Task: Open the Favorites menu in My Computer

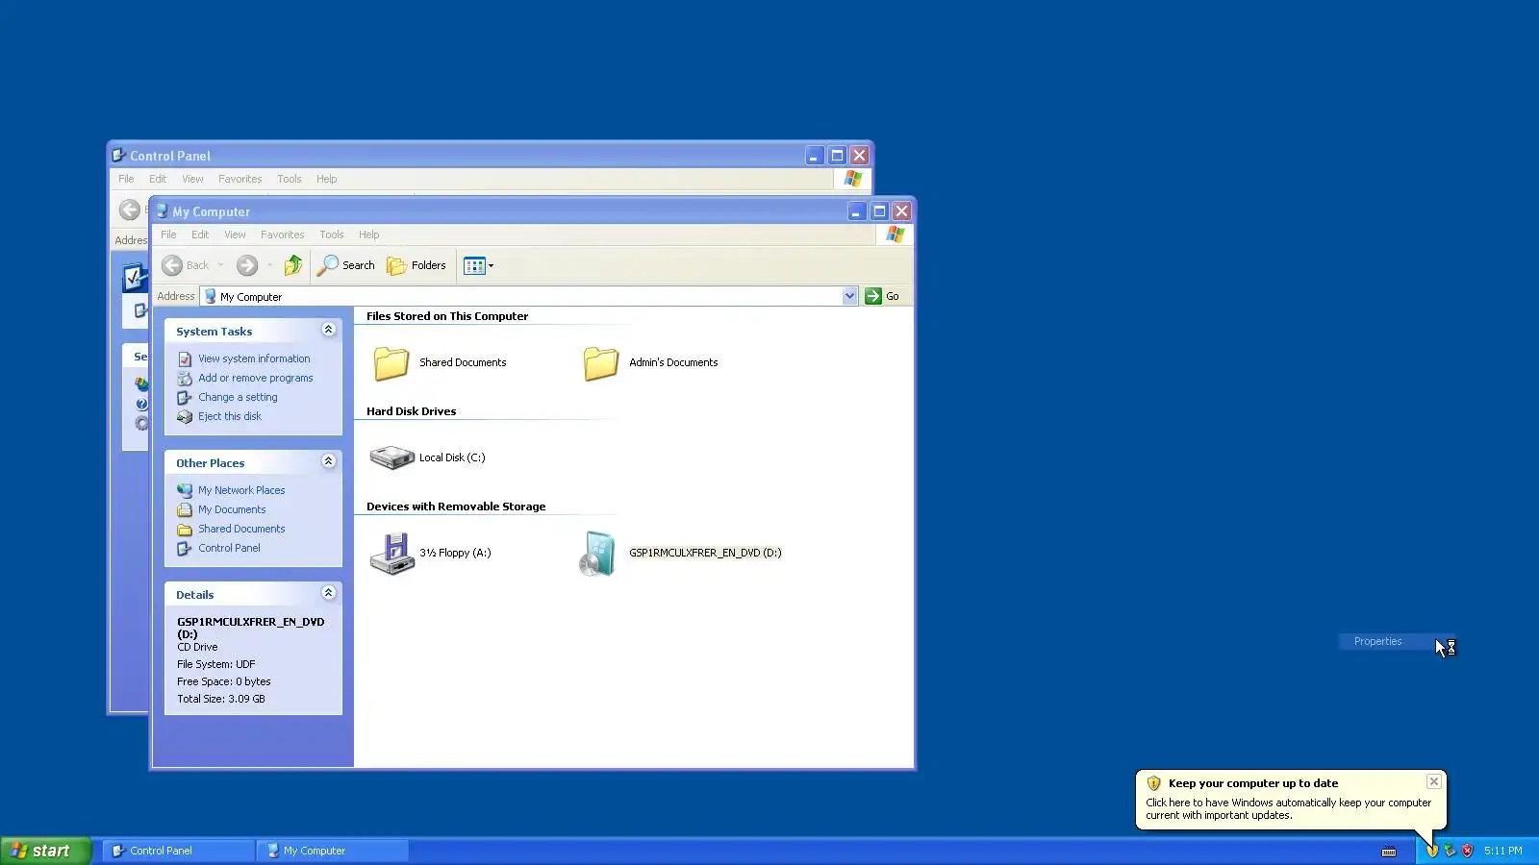Action: click(x=282, y=235)
